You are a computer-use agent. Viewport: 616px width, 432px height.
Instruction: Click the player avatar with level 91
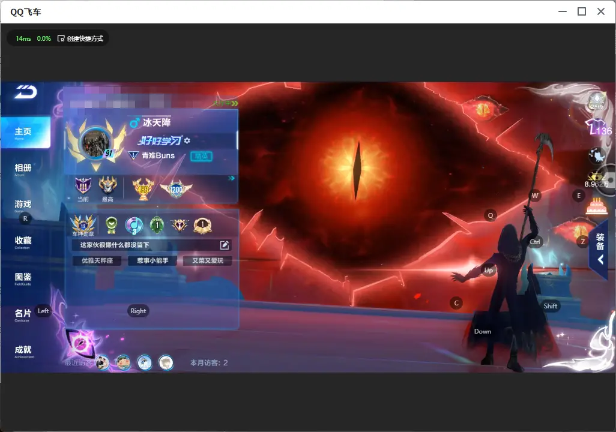pos(95,144)
